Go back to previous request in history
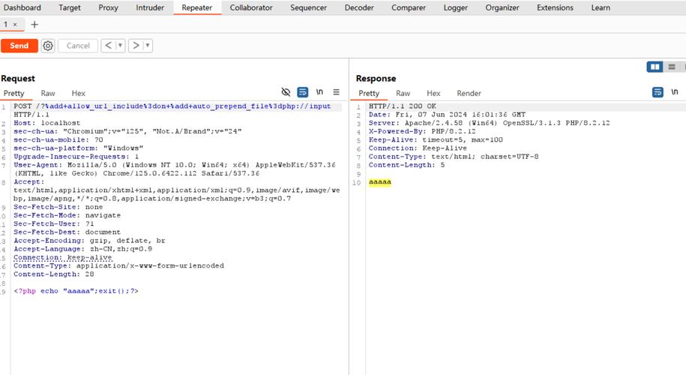 (x=108, y=46)
